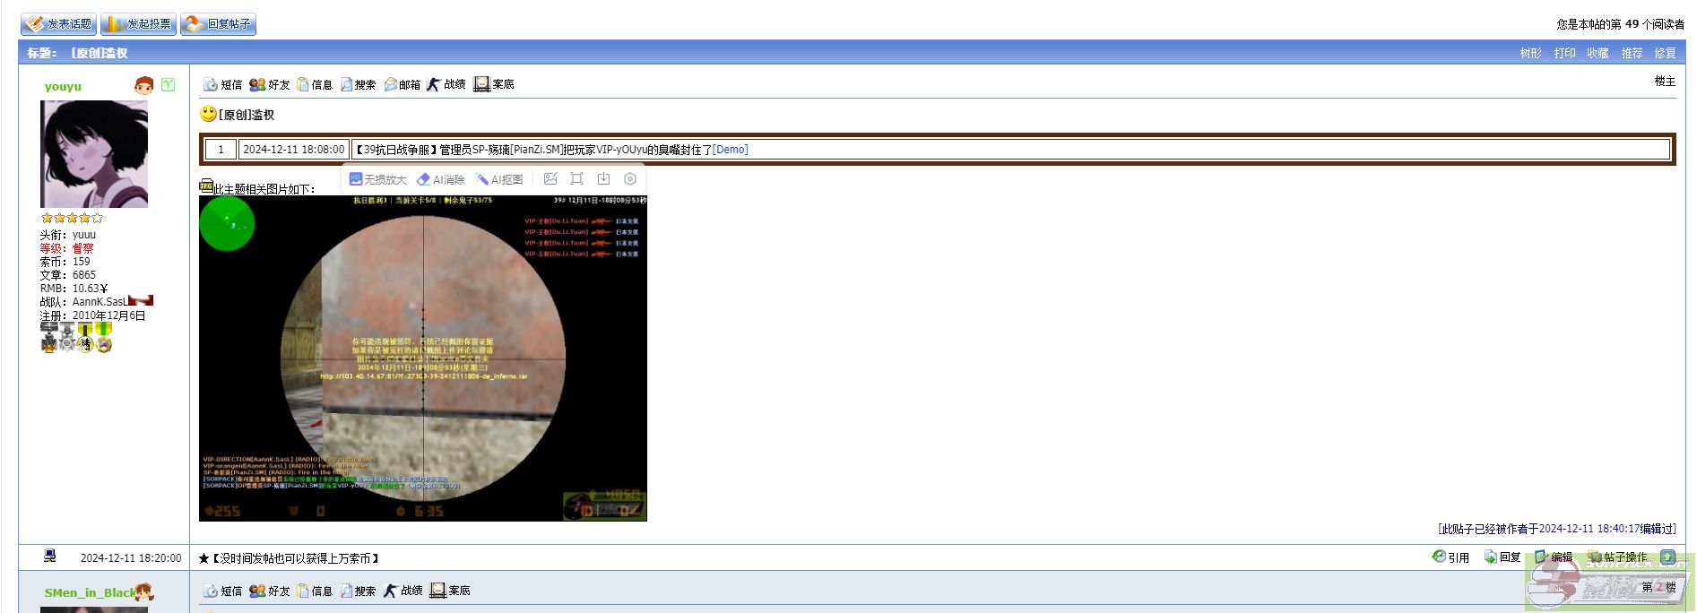Add youyu as 好友 friend
This screenshot has width=1697, height=613.
click(x=270, y=84)
